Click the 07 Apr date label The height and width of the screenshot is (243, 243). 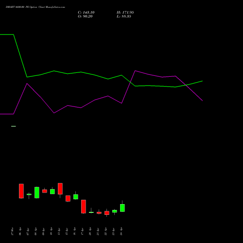28,231
